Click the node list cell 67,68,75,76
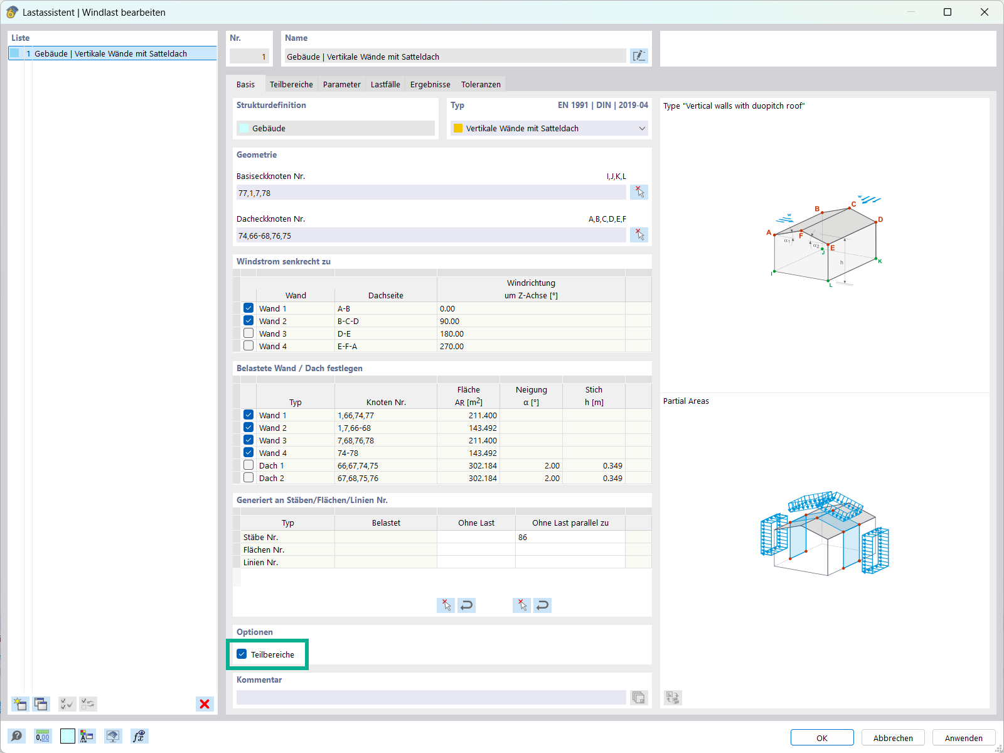The width and height of the screenshot is (1004, 753). coord(386,478)
